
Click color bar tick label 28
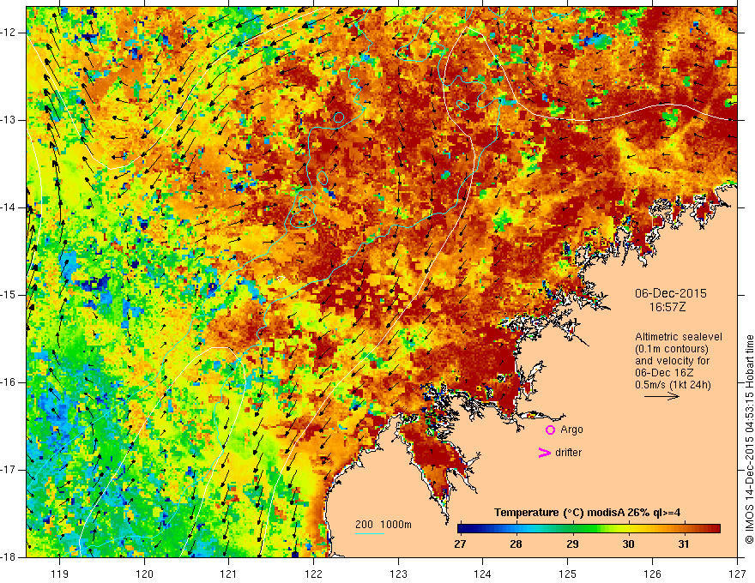(x=516, y=544)
